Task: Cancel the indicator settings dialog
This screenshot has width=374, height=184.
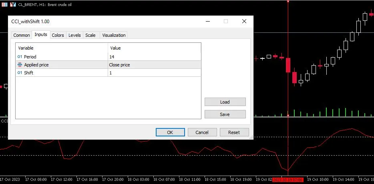Action: click(202, 132)
